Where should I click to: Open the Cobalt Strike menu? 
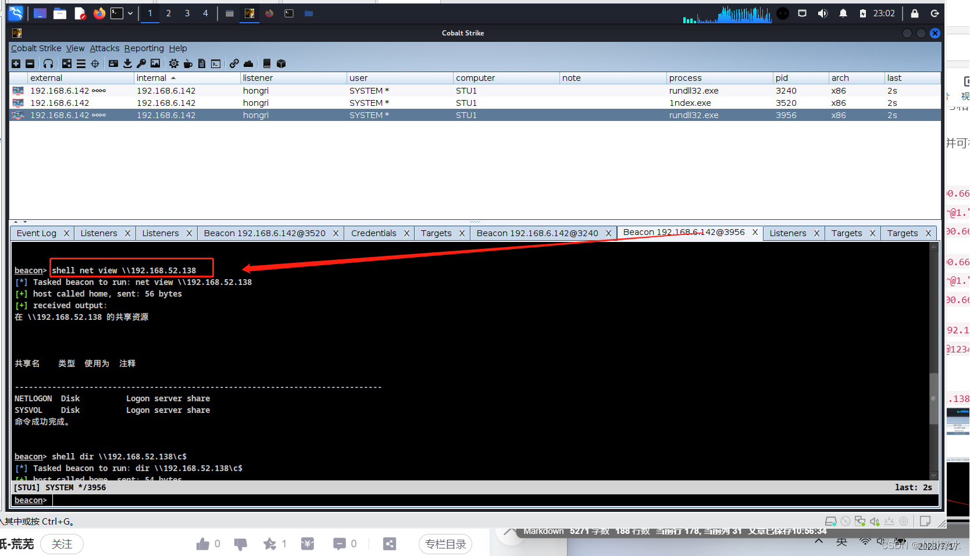point(36,48)
